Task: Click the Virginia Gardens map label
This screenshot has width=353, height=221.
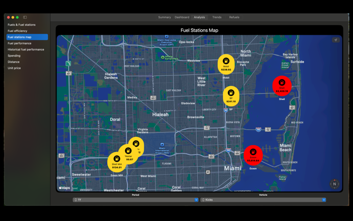Action: [x=143, y=131]
